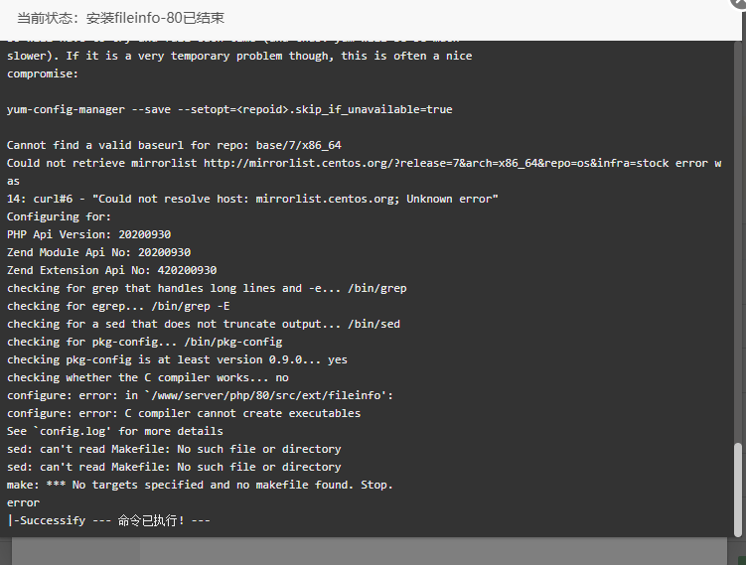Click the yum-config-manager --save command line
Screen dimensions: 746x565
coord(229,109)
